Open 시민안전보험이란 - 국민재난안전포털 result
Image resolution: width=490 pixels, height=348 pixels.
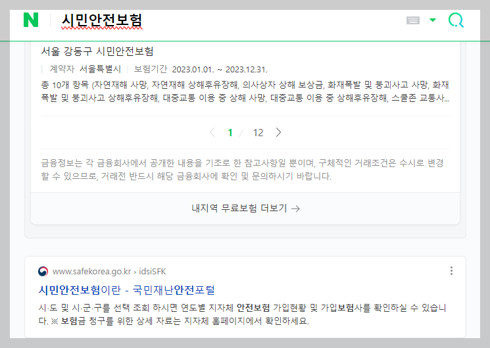[126, 290]
